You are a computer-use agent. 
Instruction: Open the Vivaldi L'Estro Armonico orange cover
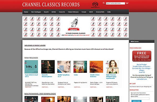click(x=96, y=67)
